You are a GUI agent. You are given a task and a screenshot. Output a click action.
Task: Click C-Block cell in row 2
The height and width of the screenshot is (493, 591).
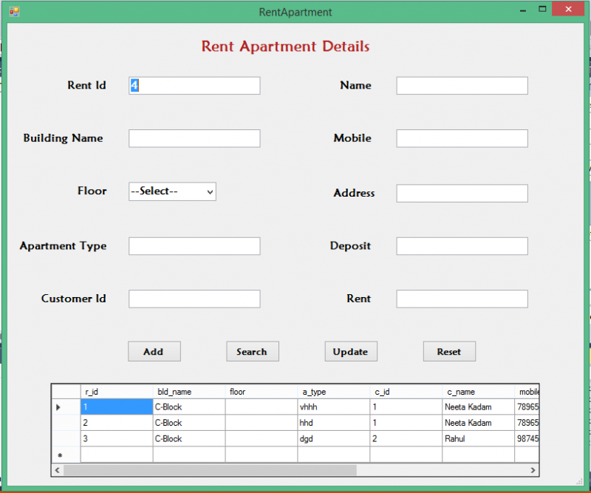pyautogui.click(x=189, y=423)
